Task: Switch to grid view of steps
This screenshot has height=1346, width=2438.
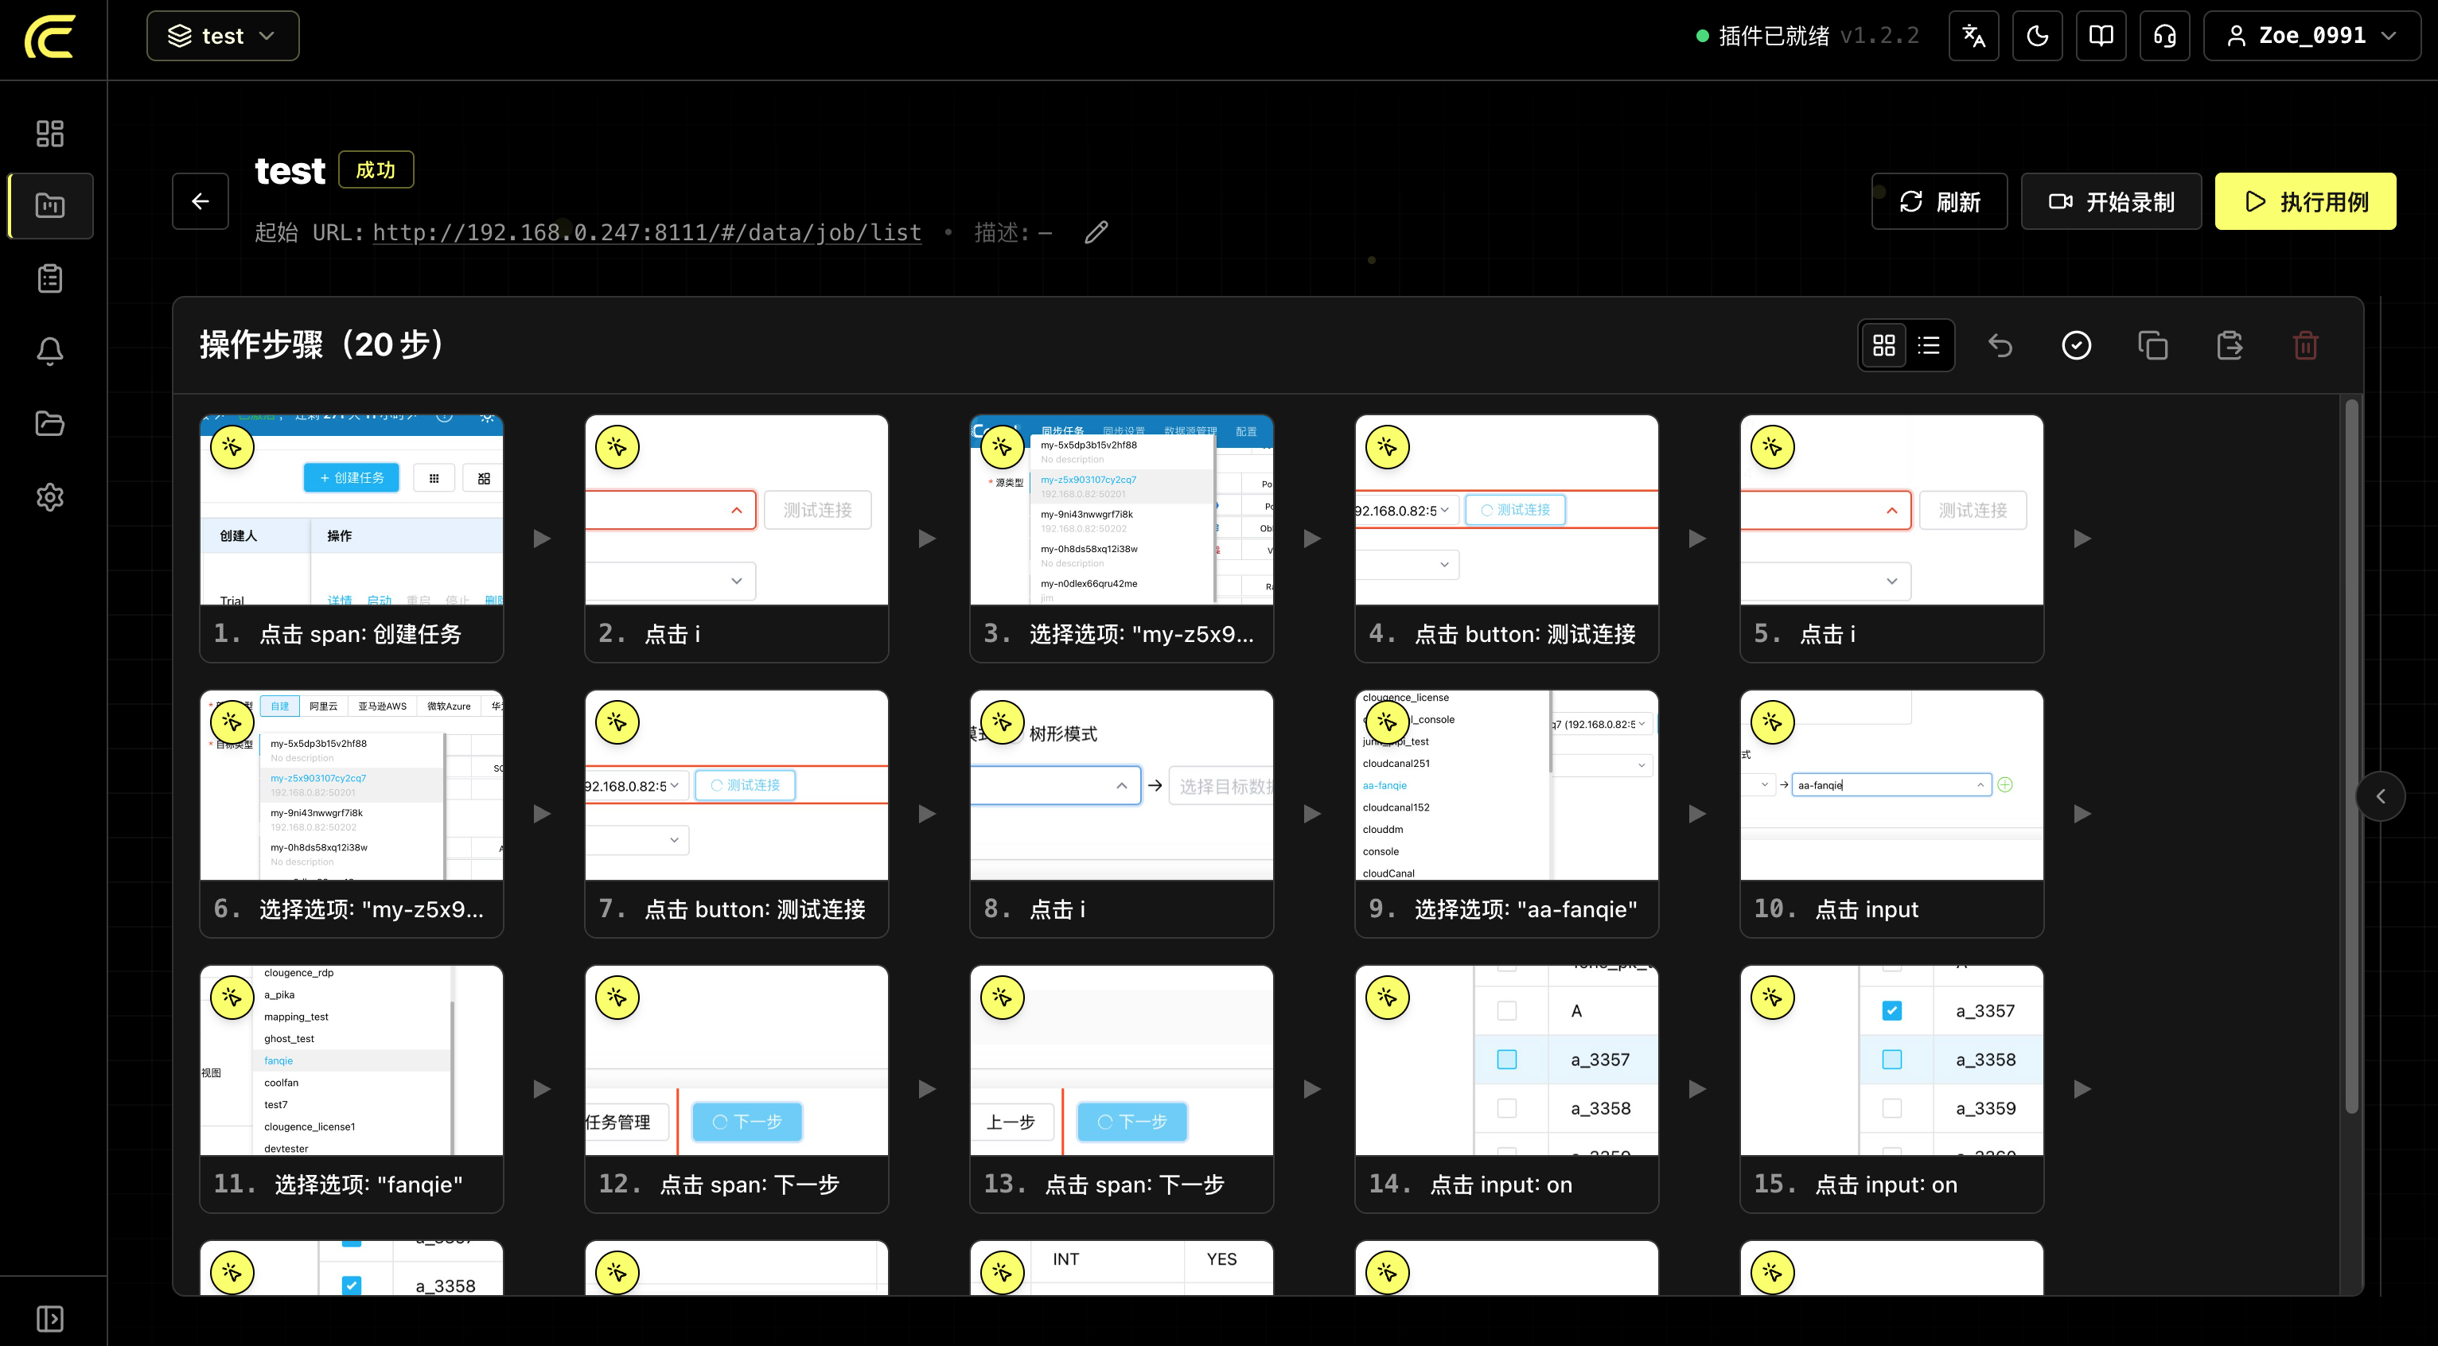Action: 1883,345
